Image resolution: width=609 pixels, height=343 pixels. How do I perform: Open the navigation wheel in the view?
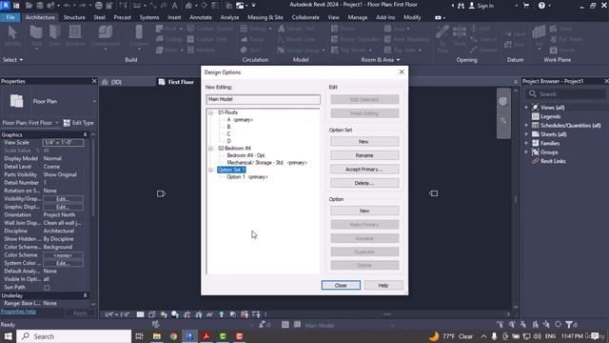click(503, 102)
